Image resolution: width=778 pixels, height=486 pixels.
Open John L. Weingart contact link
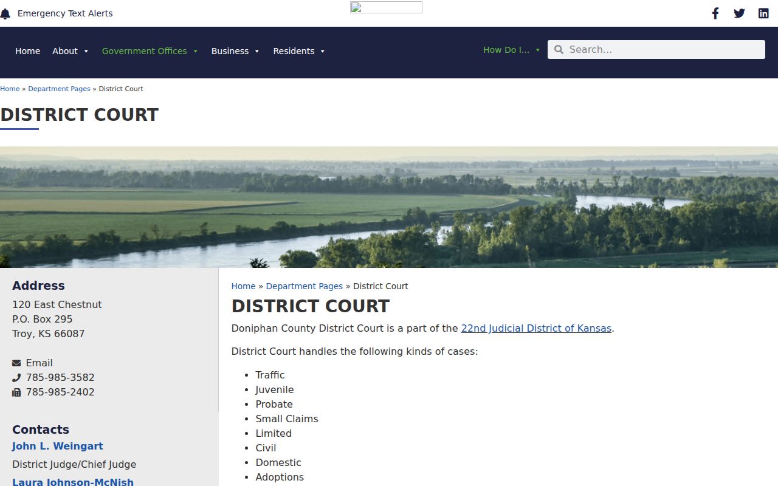tap(58, 446)
